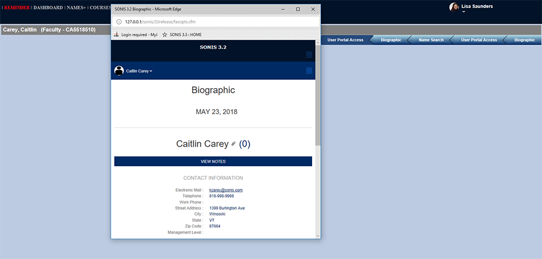Expand the Caitlin Carey user dropdown
Viewport: 542px width, 259px height.
coord(140,71)
